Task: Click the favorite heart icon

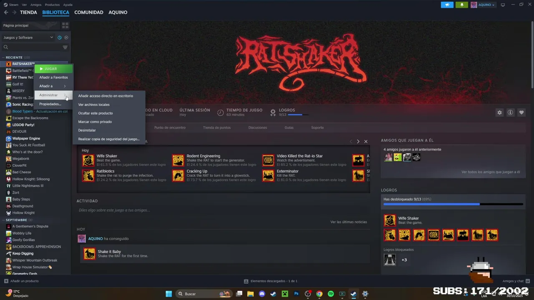Action: pyautogui.click(x=521, y=112)
